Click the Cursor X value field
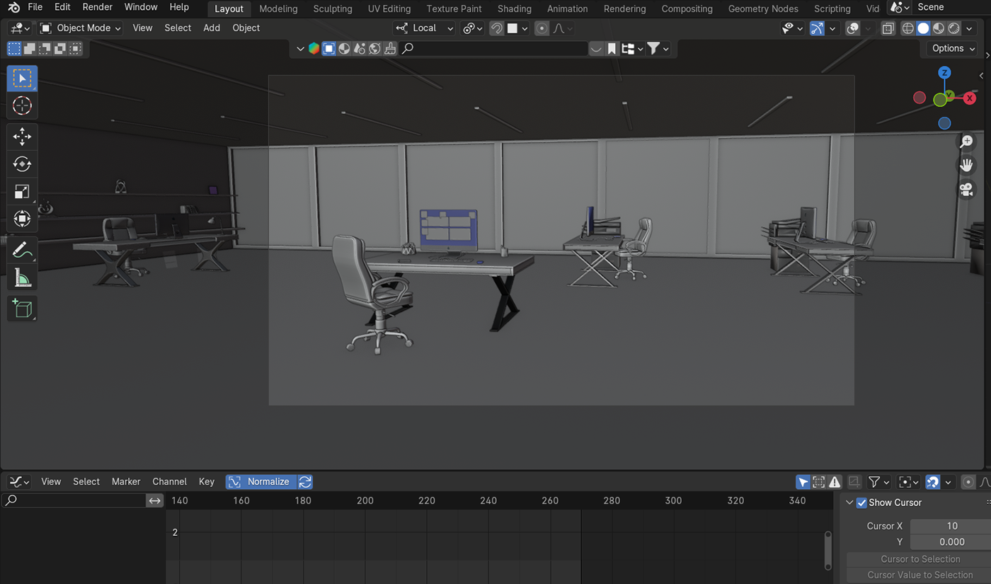Viewport: 991px width, 584px height. point(951,526)
